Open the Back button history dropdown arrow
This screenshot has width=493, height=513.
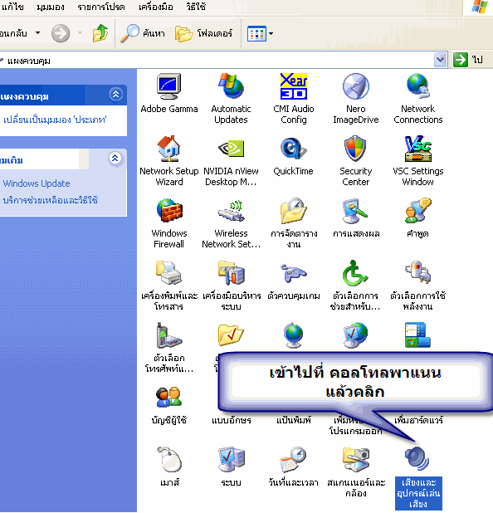tap(38, 32)
